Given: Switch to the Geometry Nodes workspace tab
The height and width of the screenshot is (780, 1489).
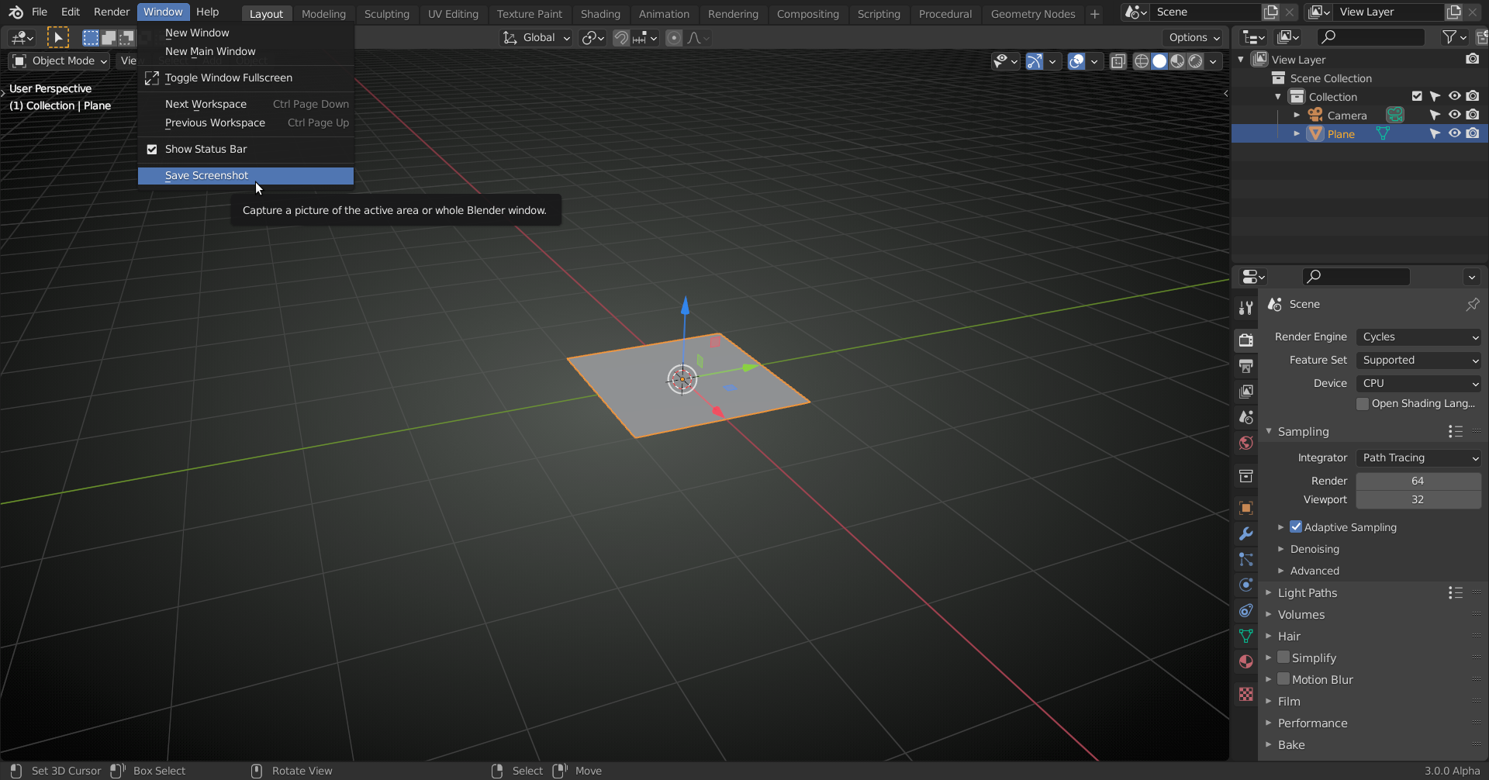Looking at the screenshot, I should pyautogui.click(x=1033, y=13).
